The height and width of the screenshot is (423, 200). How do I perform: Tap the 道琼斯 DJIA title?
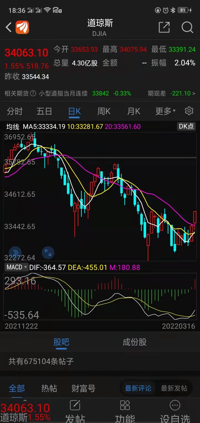pos(100,27)
